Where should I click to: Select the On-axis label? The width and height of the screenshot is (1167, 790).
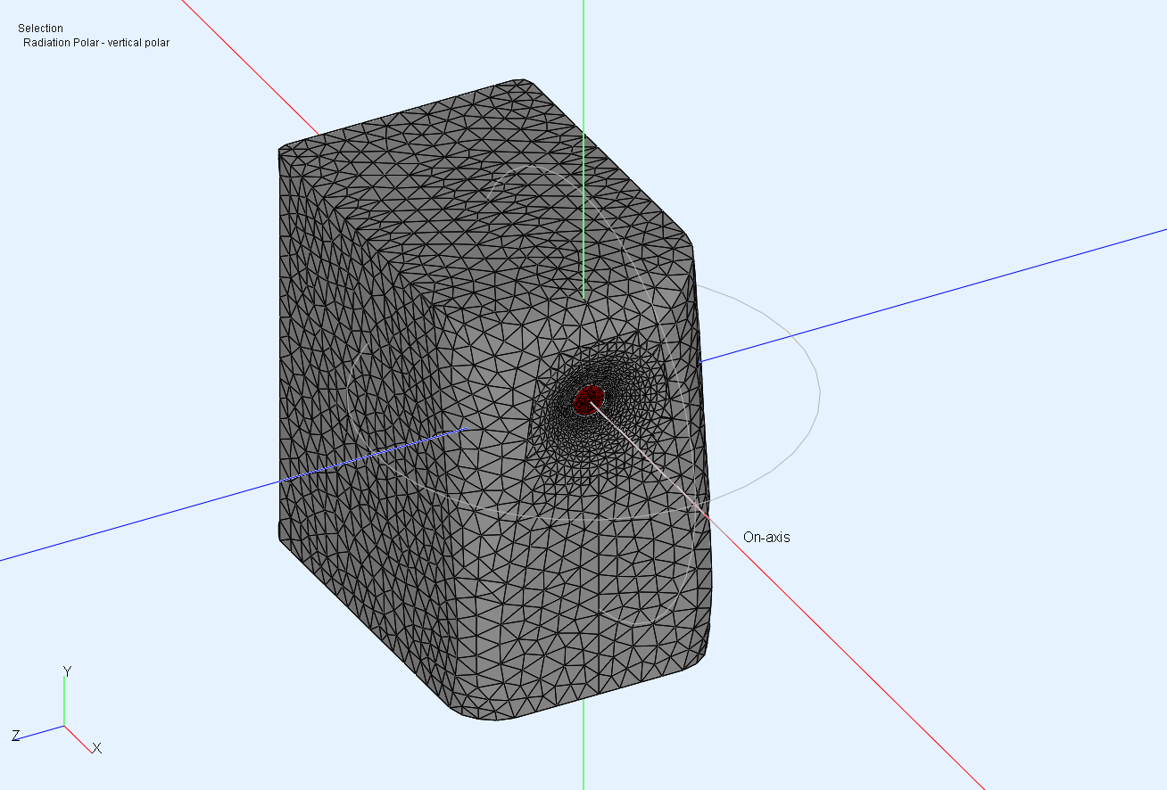tap(766, 537)
